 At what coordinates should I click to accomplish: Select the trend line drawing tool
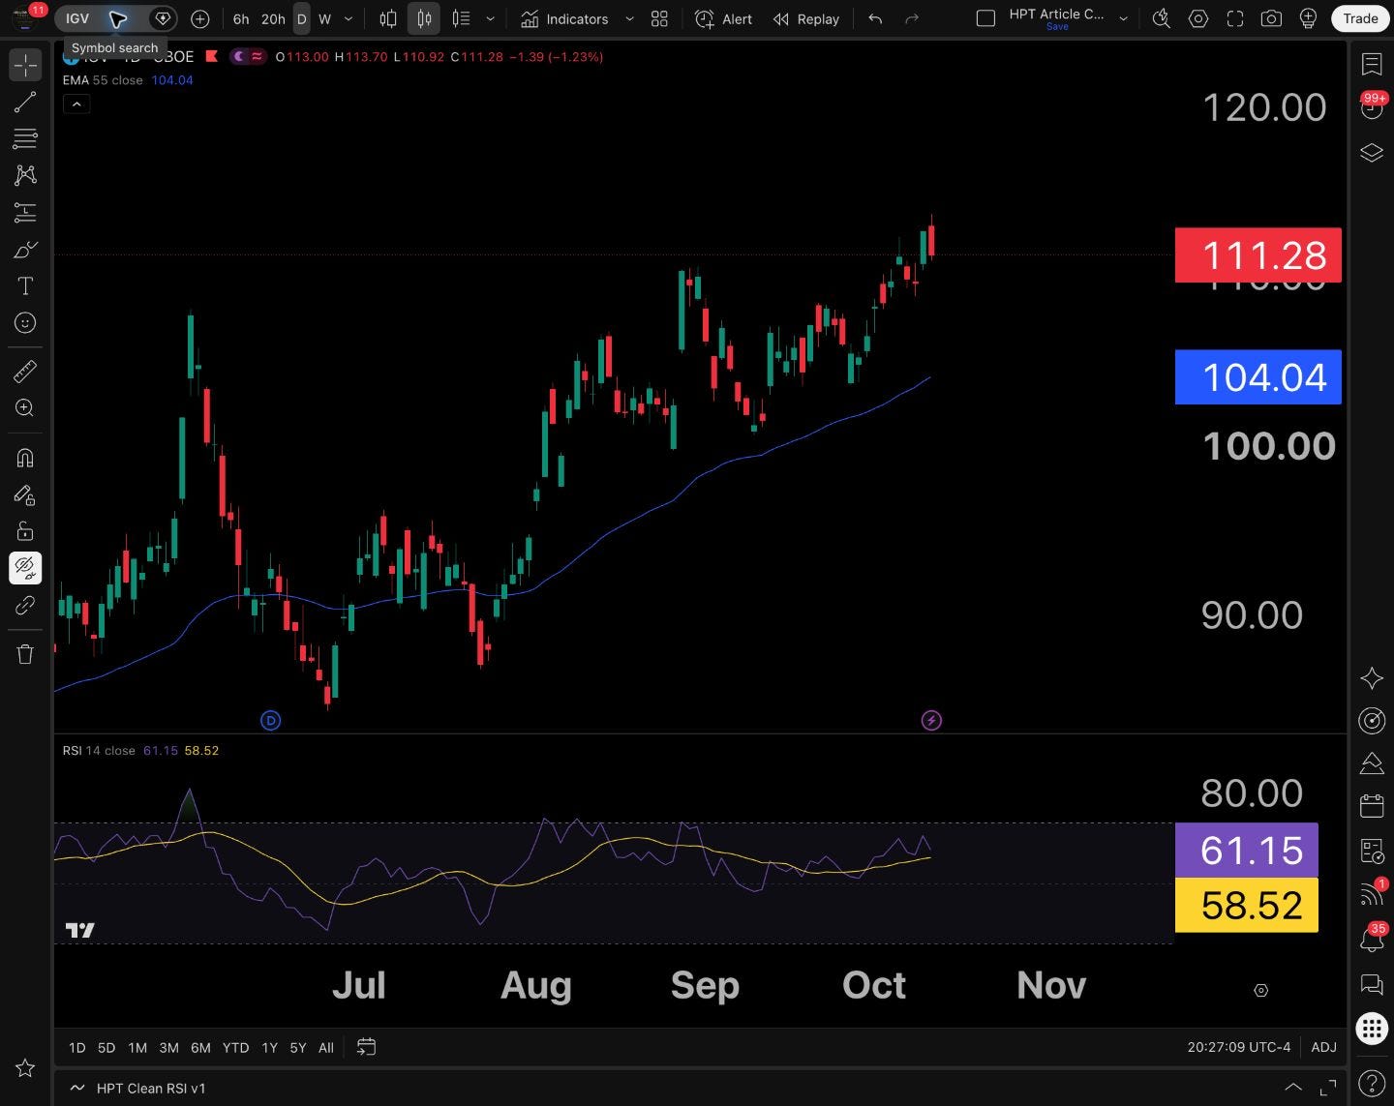tap(25, 102)
